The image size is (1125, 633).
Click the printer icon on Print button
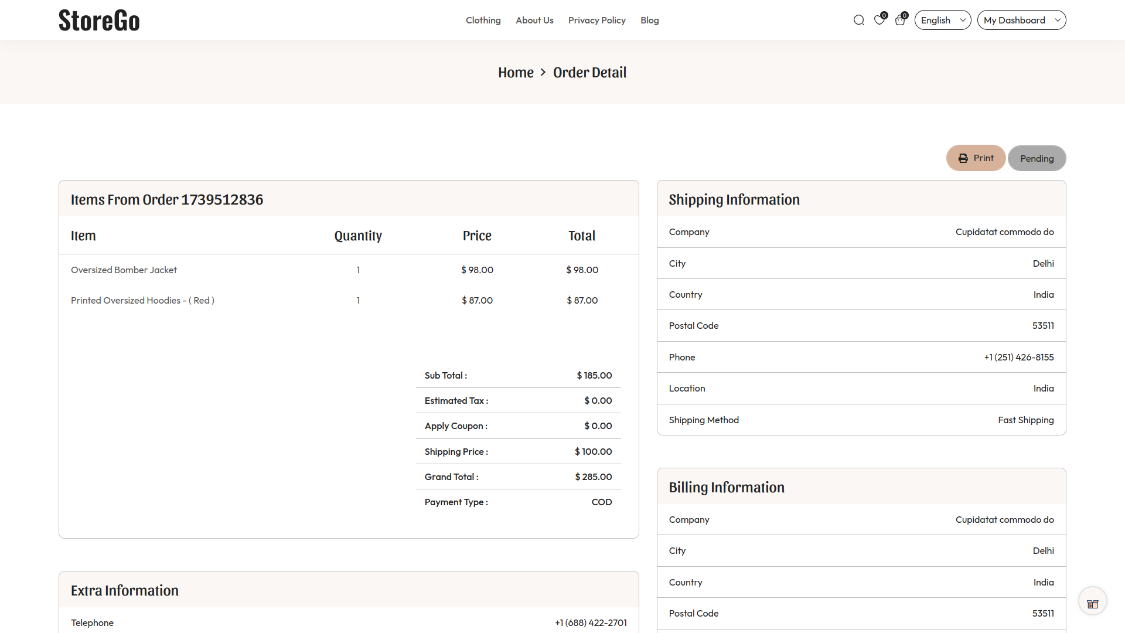pos(963,158)
